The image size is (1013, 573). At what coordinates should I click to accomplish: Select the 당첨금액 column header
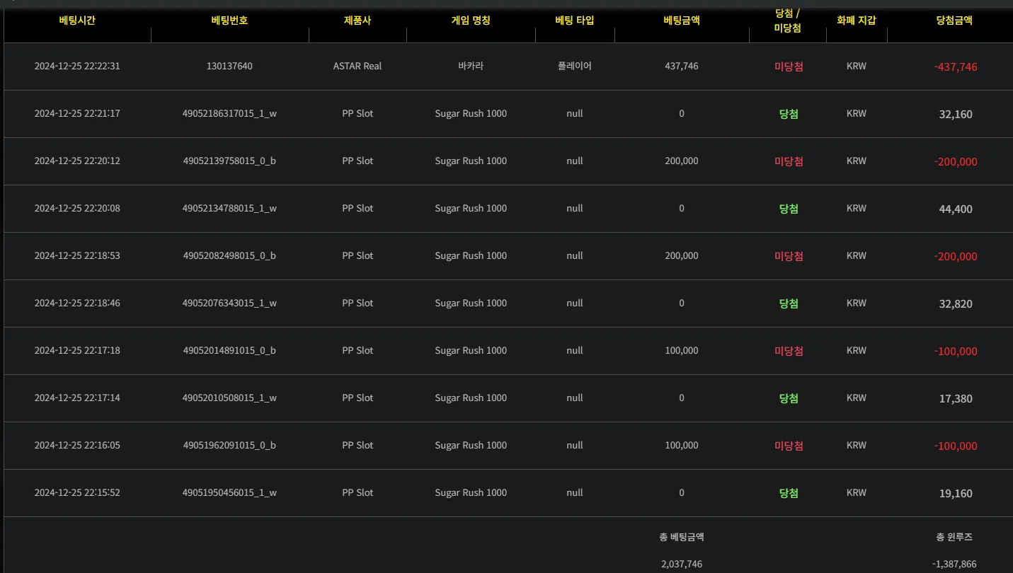[x=954, y=21]
